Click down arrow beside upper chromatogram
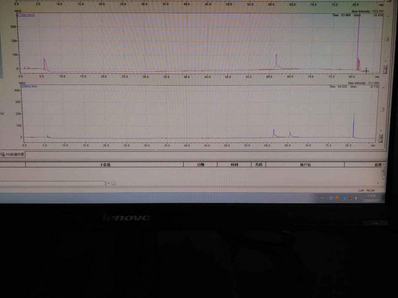The width and height of the screenshot is (398, 298). tap(386, 61)
